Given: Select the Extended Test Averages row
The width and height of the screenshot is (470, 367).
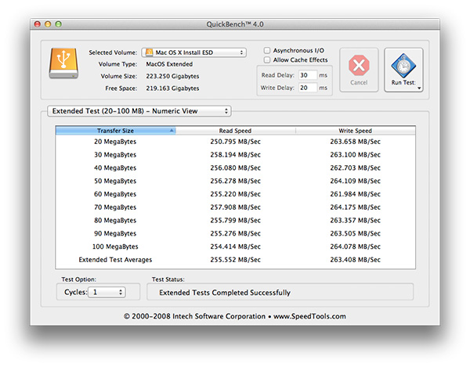Looking at the screenshot, I should click(x=235, y=260).
